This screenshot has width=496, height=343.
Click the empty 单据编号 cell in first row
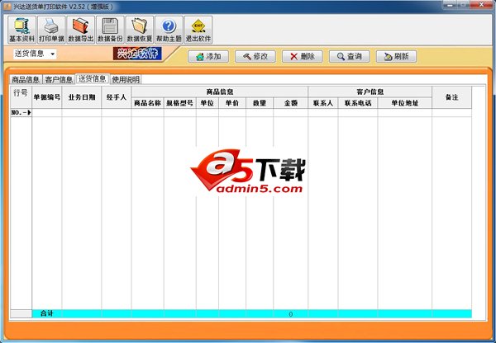(x=47, y=113)
